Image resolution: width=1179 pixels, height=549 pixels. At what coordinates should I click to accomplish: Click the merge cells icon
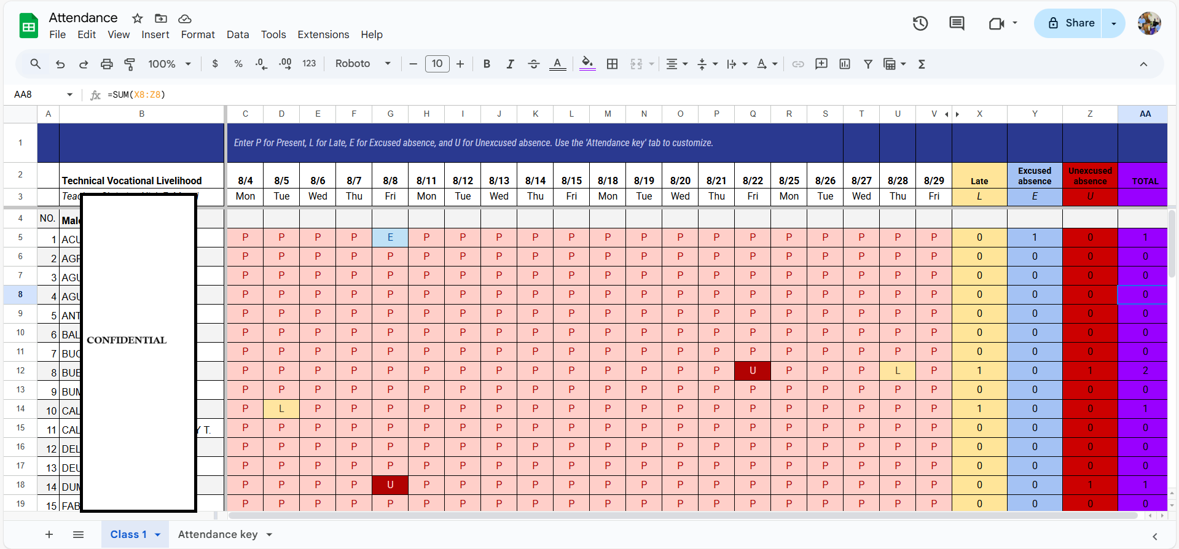tap(637, 64)
